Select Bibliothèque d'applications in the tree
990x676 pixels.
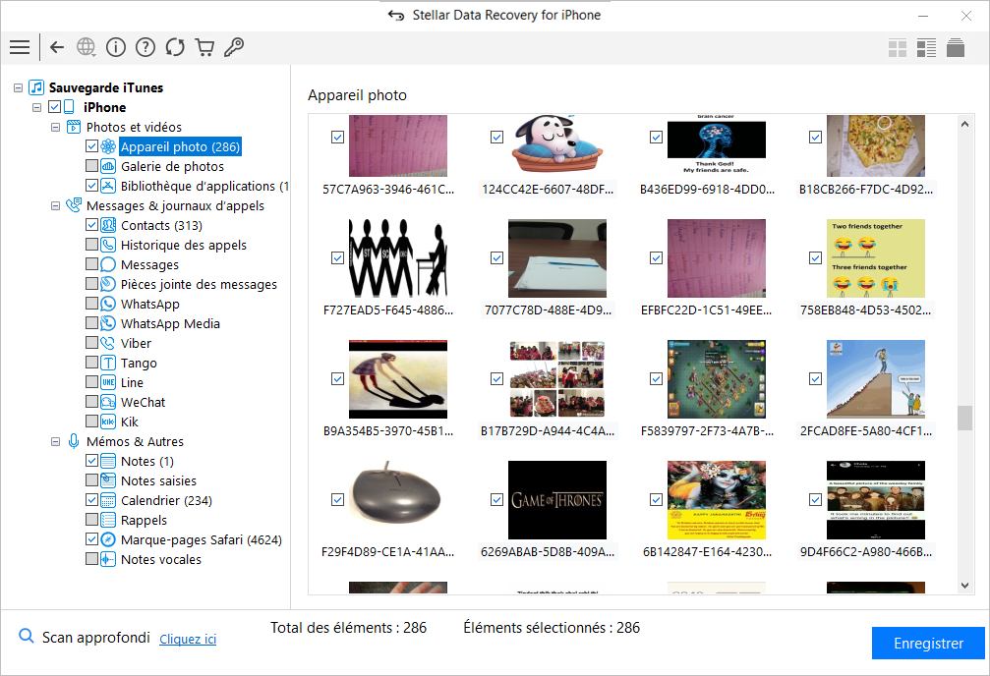pos(204,187)
